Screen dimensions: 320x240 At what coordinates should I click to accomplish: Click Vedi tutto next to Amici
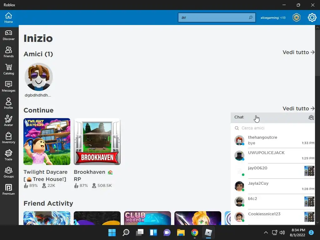click(298, 52)
